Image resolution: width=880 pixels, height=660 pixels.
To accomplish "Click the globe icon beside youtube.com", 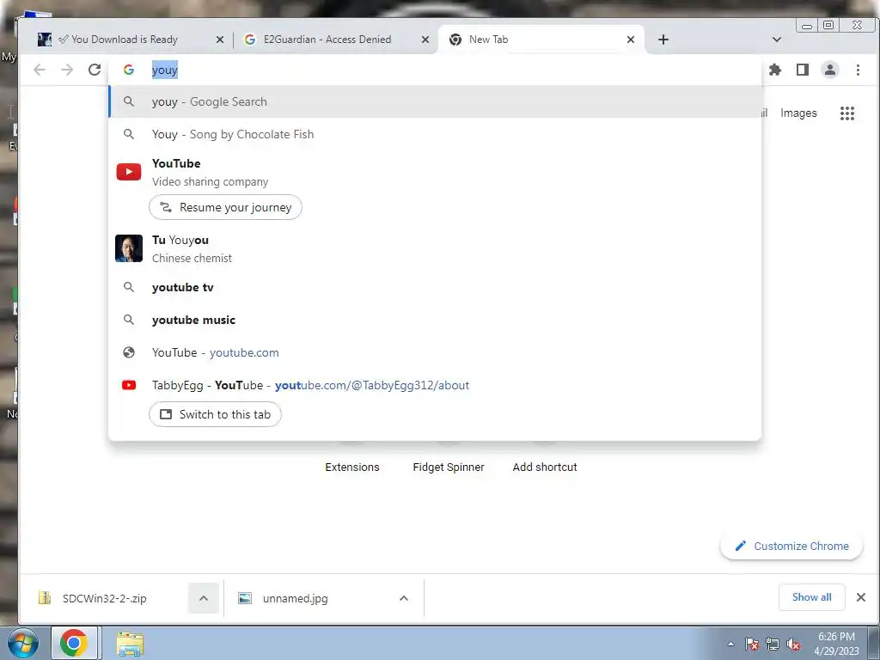I will click(129, 352).
